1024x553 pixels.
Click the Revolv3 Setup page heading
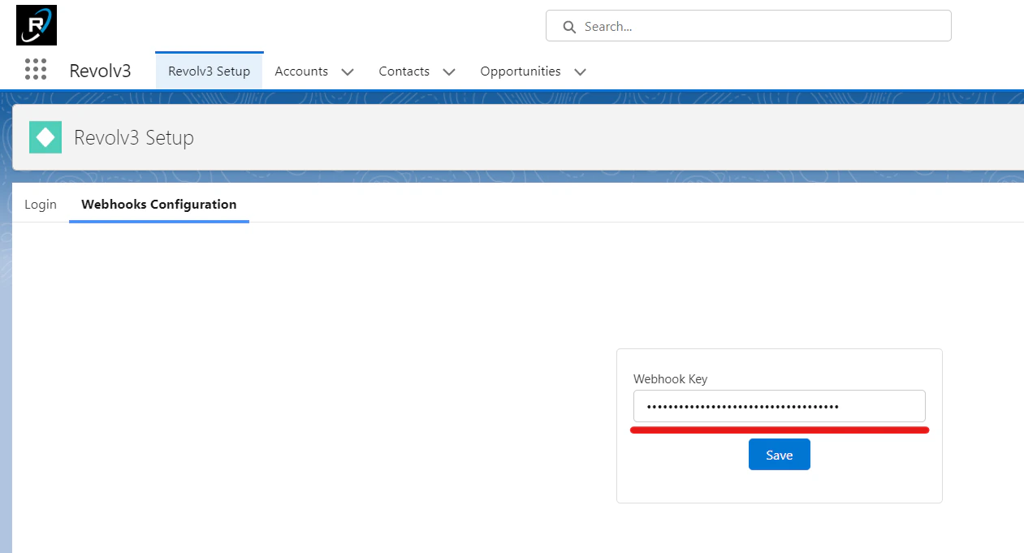pos(134,138)
